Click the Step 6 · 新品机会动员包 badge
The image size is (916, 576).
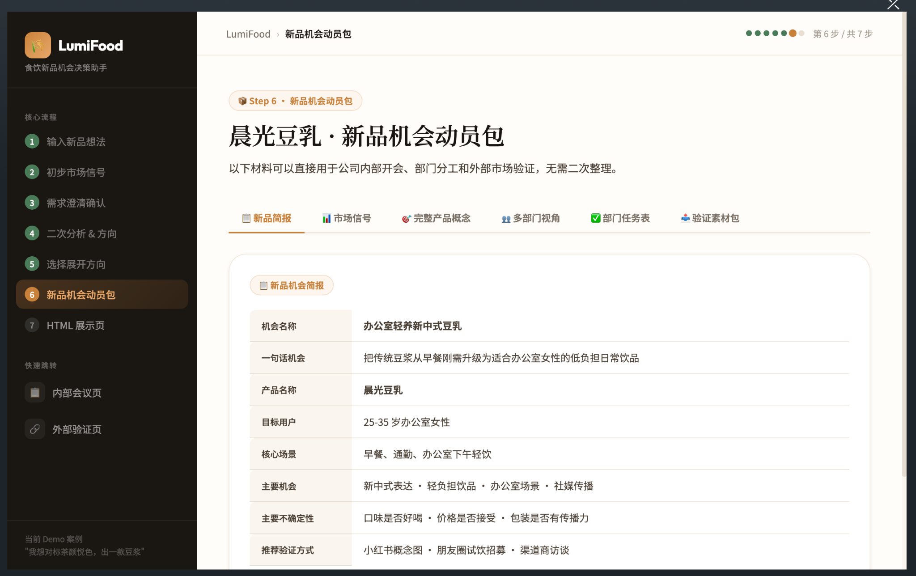[x=295, y=101]
